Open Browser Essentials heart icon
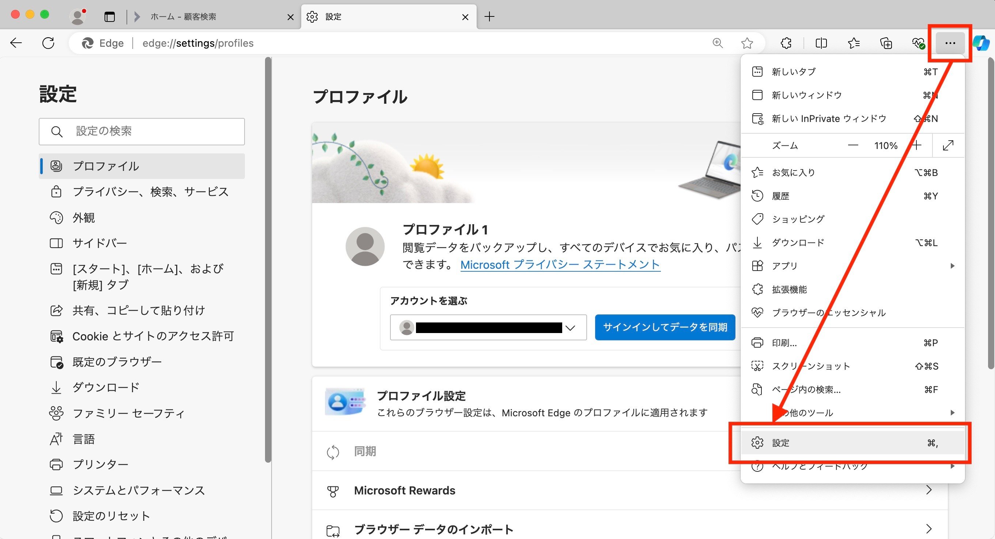Viewport: 995px width, 539px height. coord(918,43)
